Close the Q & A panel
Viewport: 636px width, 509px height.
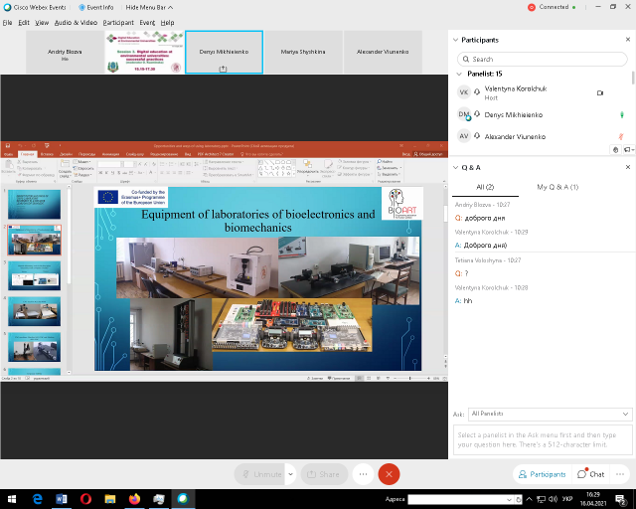point(625,167)
